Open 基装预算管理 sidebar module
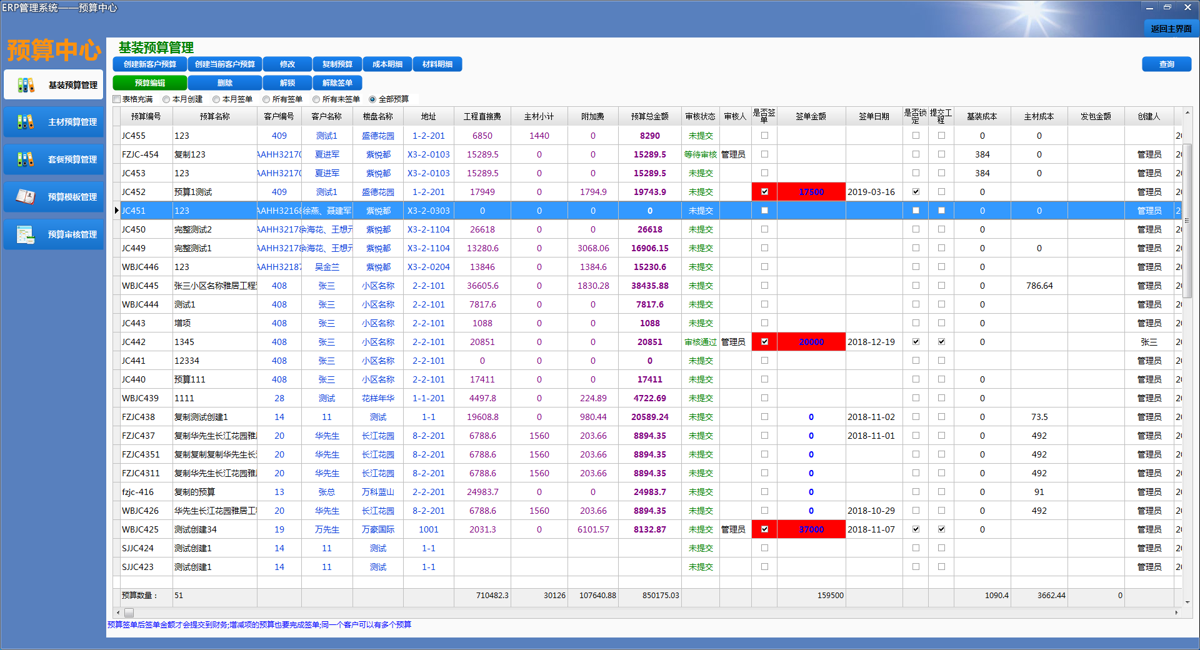The height and width of the screenshot is (650, 1200). [54, 84]
